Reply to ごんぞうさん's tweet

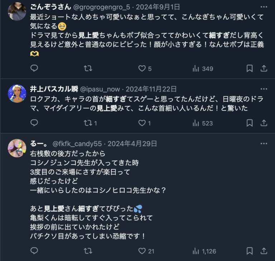pos(34,68)
